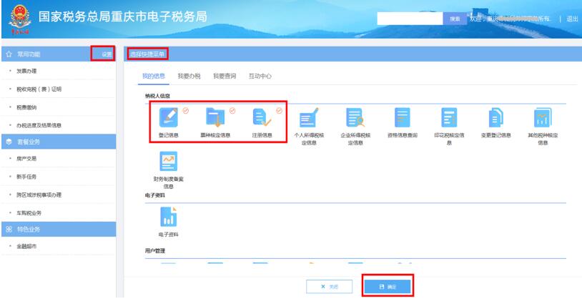Select the 登记信息 icon

[x=169, y=118]
